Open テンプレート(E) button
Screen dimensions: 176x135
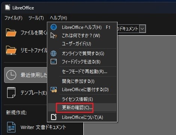[26, 93]
